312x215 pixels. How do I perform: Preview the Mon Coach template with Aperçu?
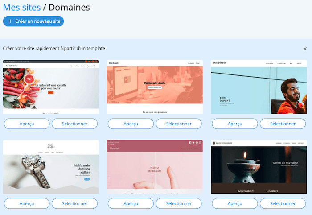pos(131,124)
